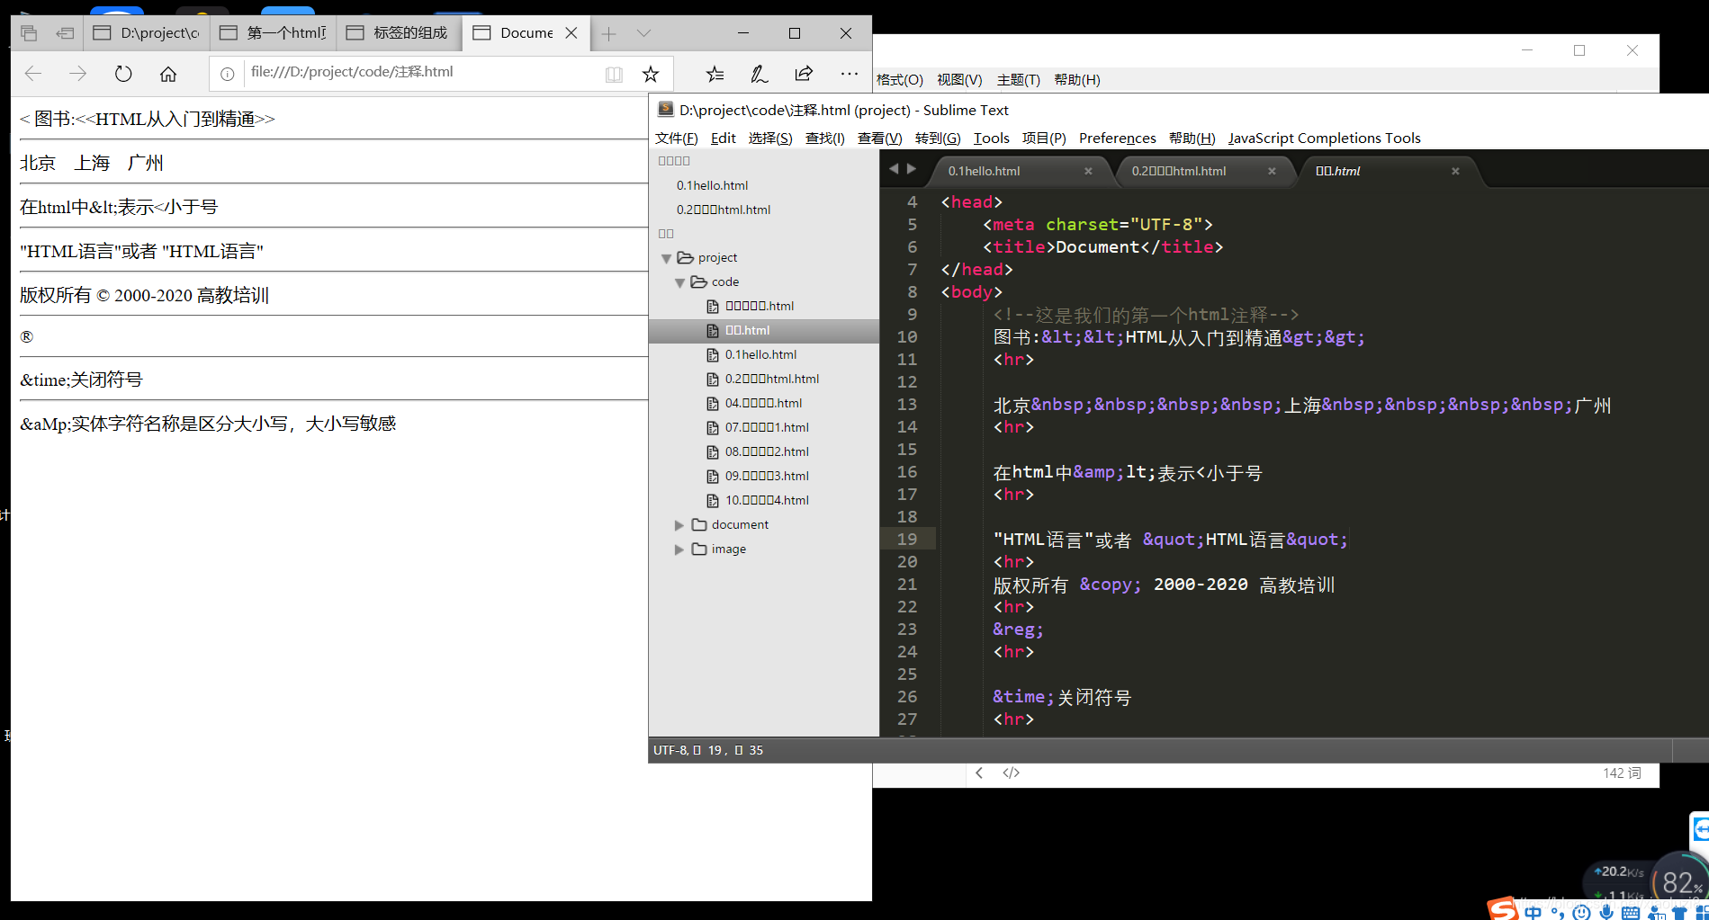1709x920 pixels.
Task: Switch to the 第一个html browser tab
Action: click(273, 32)
